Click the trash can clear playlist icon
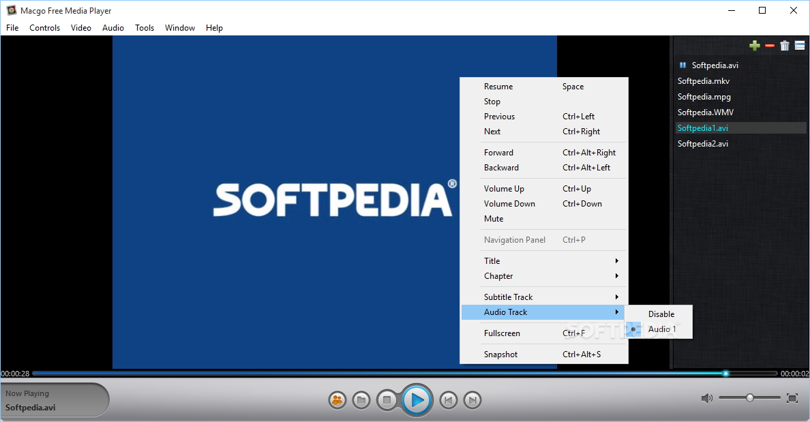Image resolution: width=810 pixels, height=422 pixels. [785, 46]
